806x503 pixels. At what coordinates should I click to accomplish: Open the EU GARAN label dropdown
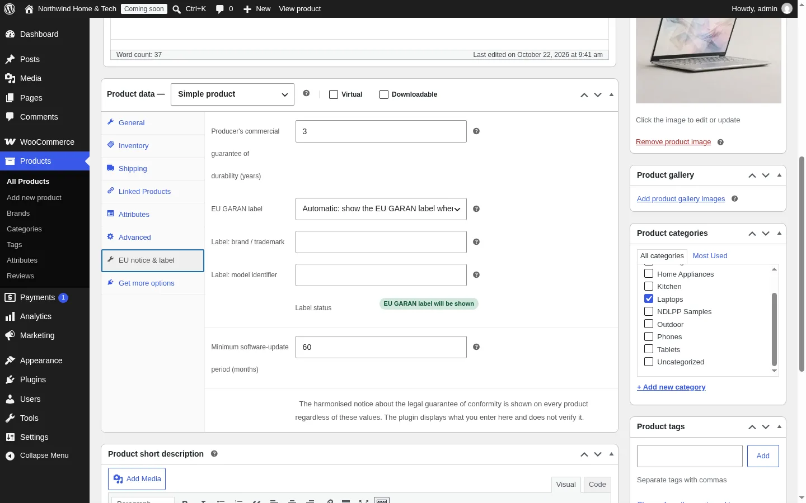pos(381,208)
